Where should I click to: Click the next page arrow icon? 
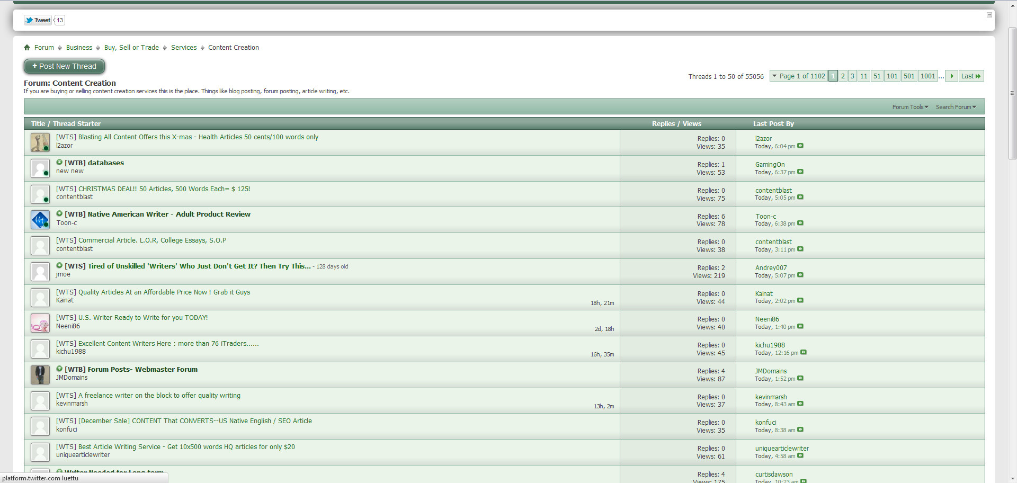(952, 76)
